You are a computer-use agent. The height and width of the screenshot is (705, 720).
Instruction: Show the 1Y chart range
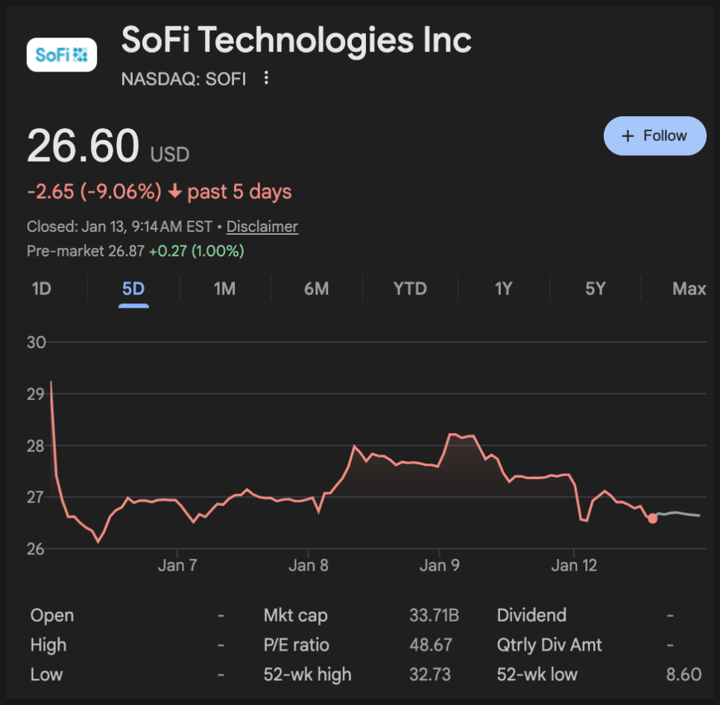504,288
